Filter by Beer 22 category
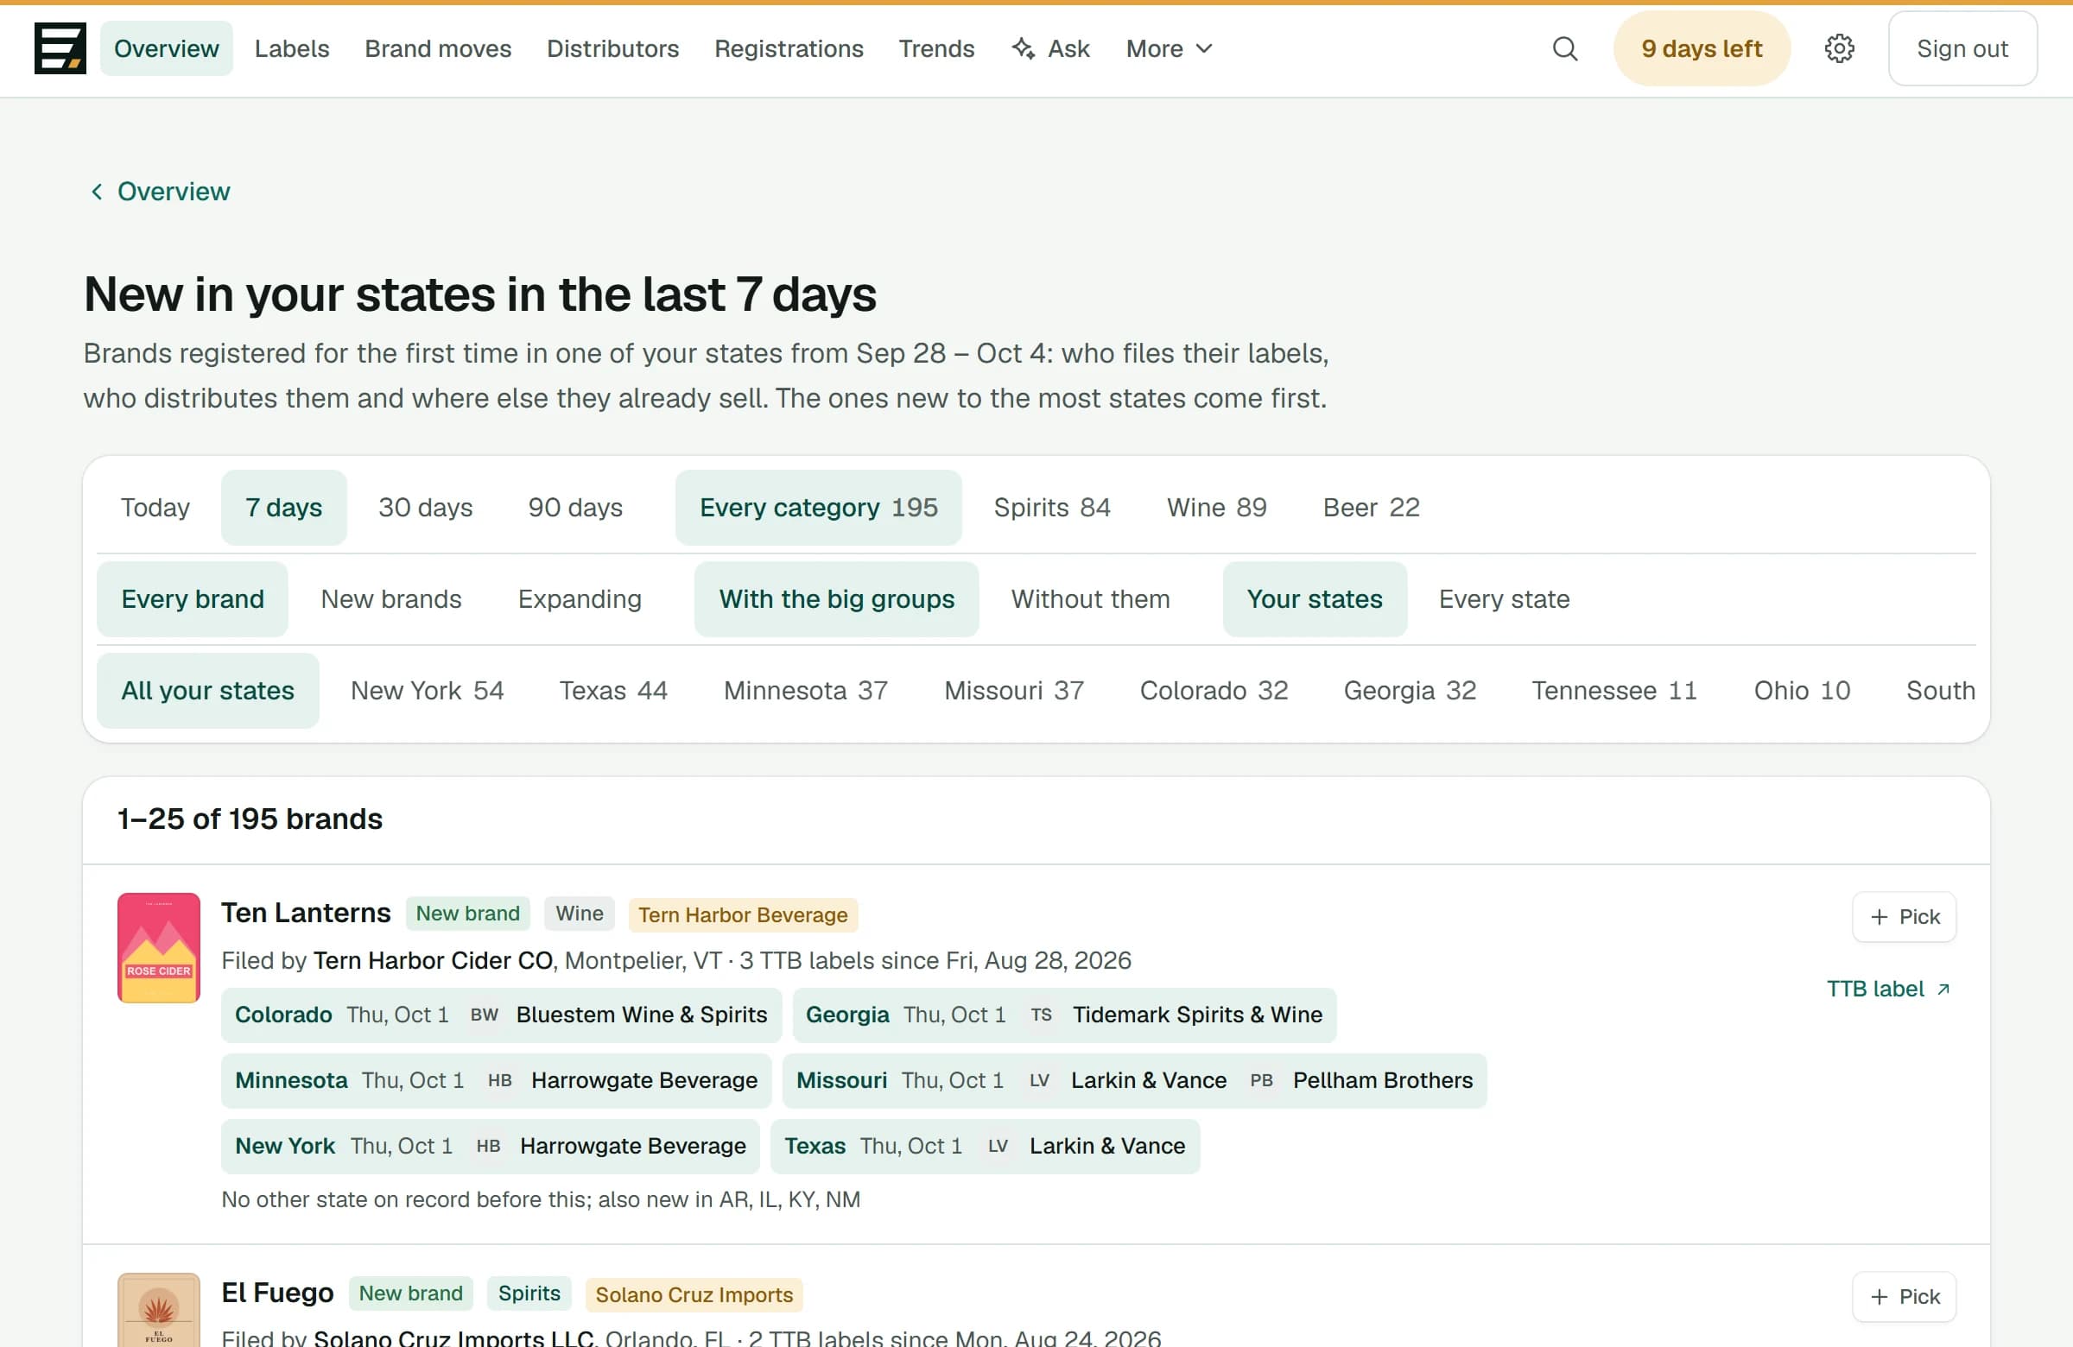 pyautogui.click(x=1370, y=508)
